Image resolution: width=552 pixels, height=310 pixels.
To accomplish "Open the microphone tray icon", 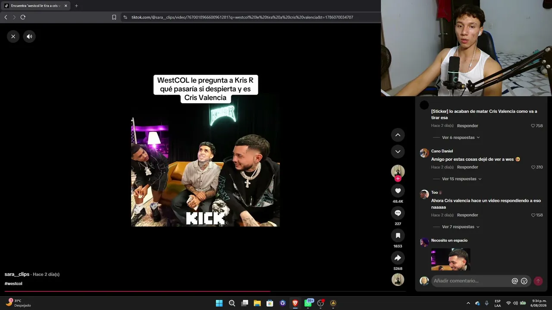I will 486,303.
